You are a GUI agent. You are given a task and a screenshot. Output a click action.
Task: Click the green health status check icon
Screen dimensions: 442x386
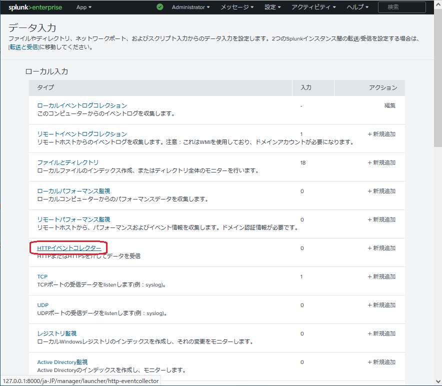coord(160,7)
